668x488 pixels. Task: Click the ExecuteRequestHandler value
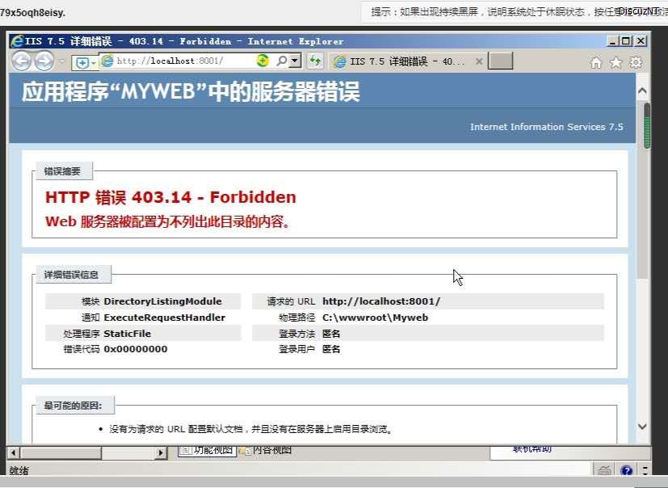click(165, 318)
